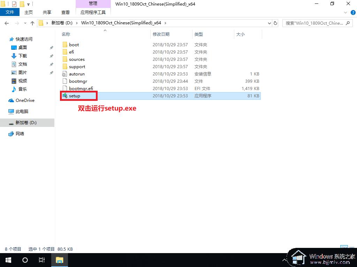Viewport: 357px width, 267px height.
Task: Expand the ribbon with the chevron
Action: click(345, 13)
